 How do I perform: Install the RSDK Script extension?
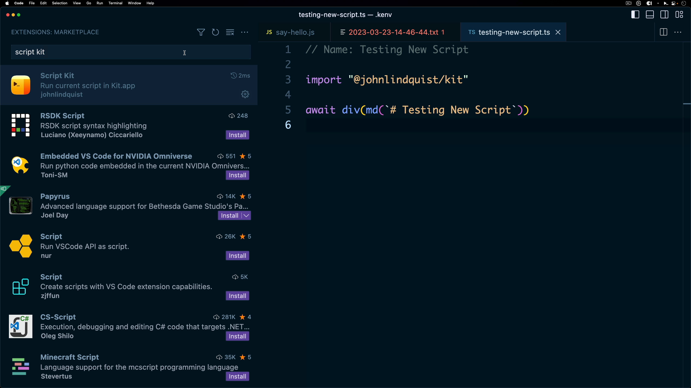[x=238, y=135]
